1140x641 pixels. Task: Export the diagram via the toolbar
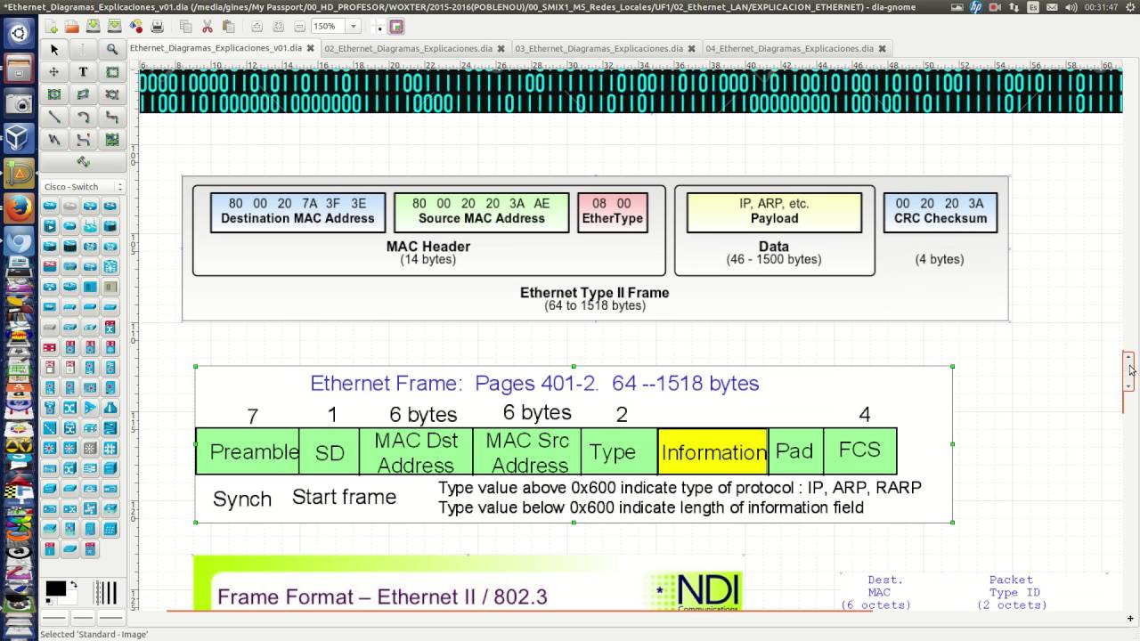tap(136, 27)
